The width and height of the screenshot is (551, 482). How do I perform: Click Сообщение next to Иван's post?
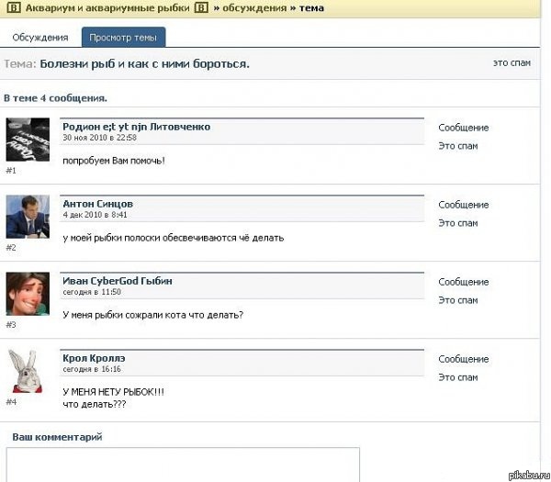point(463,282)
